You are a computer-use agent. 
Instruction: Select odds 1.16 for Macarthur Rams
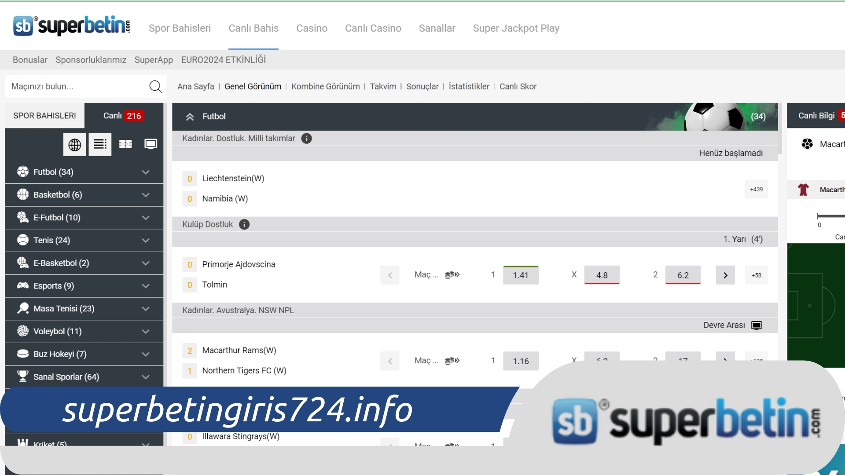point(521,361)
